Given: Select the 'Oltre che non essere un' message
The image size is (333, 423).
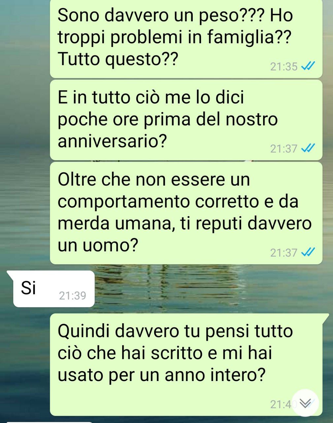Looking at the screenshot, I should (x=186, y=213).
